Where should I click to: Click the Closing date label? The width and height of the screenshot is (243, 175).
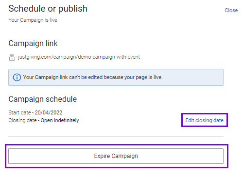pos(22,120)
